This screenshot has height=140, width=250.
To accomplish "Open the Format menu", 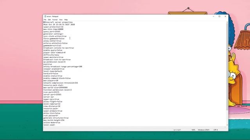I will point(55,20).
